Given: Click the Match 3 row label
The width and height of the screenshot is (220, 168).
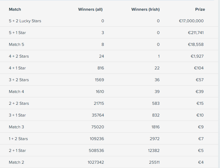Looking at the screenshot, I should 16,127.
